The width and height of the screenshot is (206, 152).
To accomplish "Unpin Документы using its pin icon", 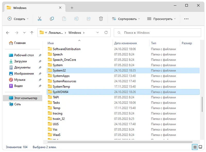I will click(40, 67).
